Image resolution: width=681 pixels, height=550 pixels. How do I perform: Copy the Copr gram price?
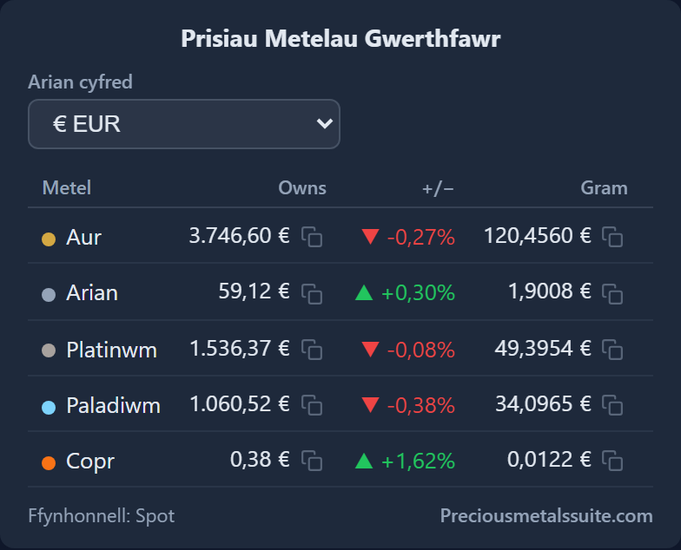click(x=612, y=461)
